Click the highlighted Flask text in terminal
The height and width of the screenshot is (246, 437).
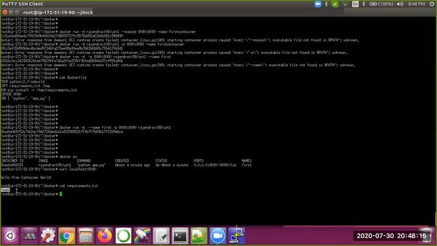point(5,190)
